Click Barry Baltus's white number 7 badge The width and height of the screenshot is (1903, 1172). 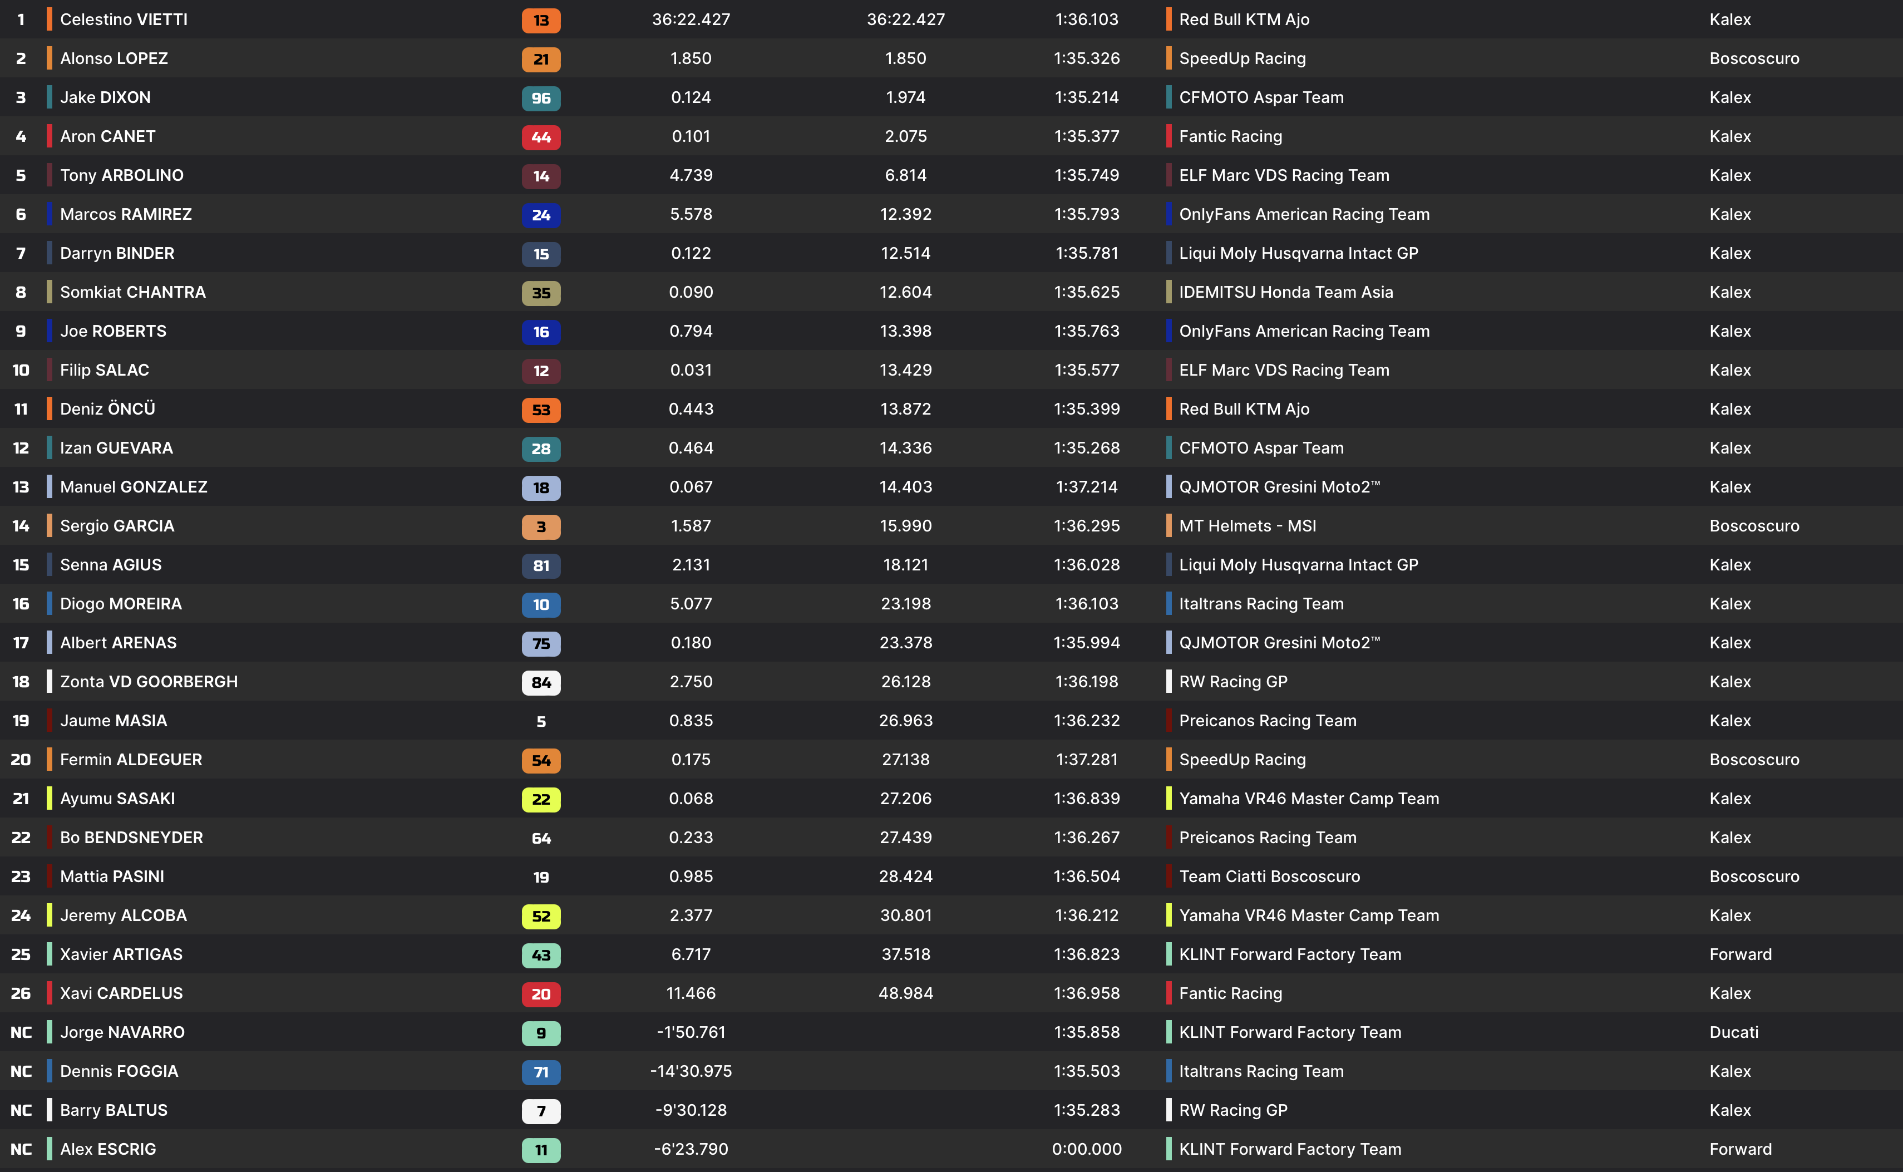point(541,1111)
